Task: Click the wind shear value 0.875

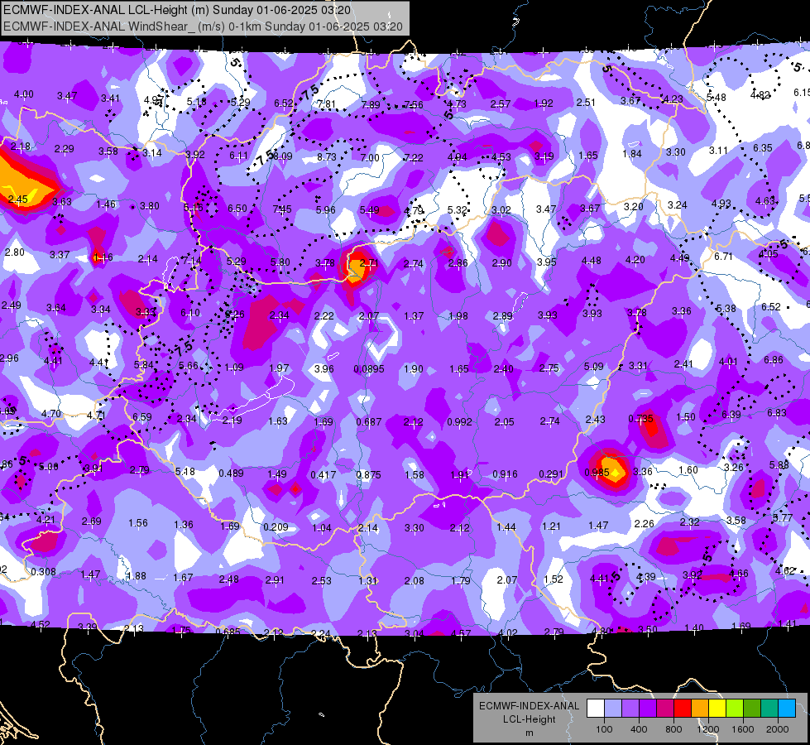Action: 369,474
